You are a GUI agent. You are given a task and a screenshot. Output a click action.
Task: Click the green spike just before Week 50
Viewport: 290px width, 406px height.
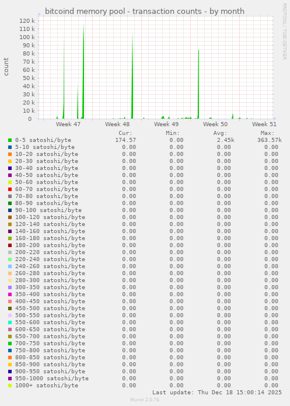[x=198, y=84]
